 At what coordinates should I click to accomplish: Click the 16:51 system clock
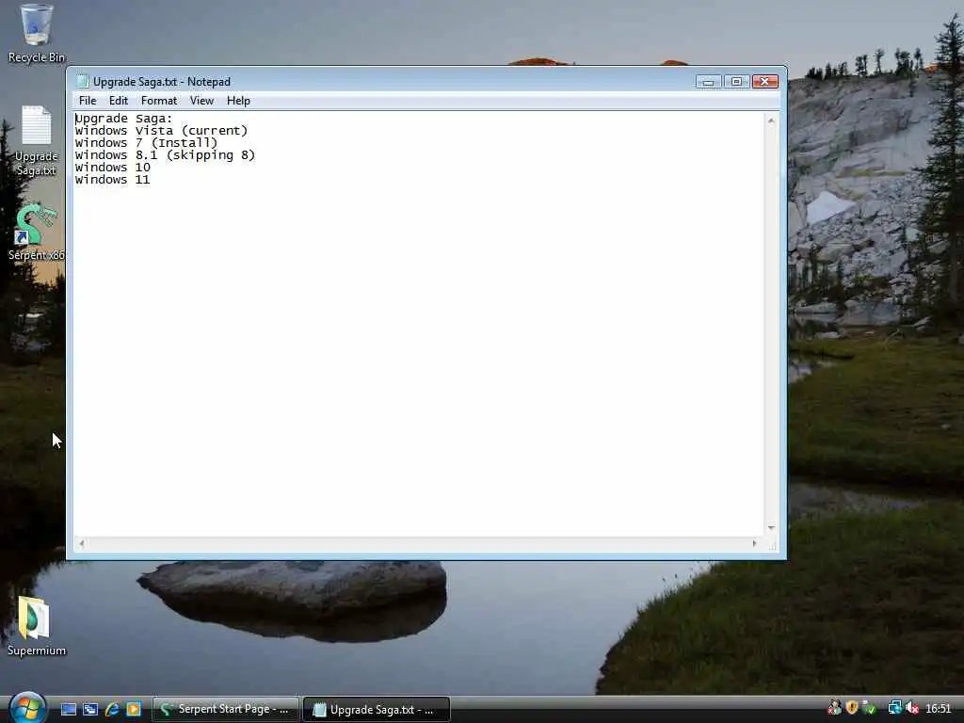pyautogui.click(x=939, y=709)
